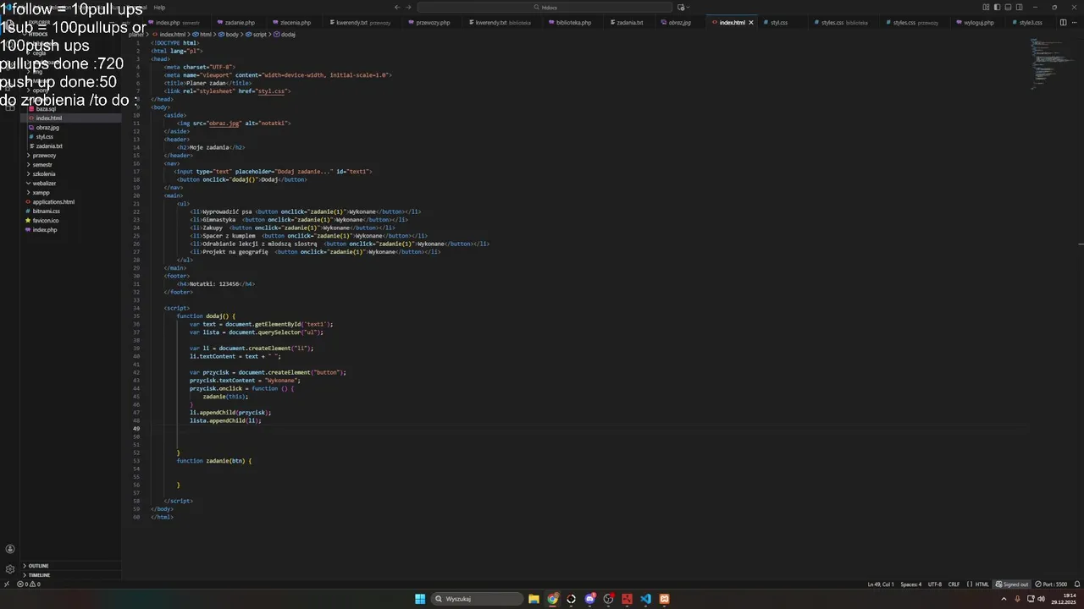This screenshot has height=609, width=1084.
Task: Click the code minimap preview
Action: [1050, 63]
